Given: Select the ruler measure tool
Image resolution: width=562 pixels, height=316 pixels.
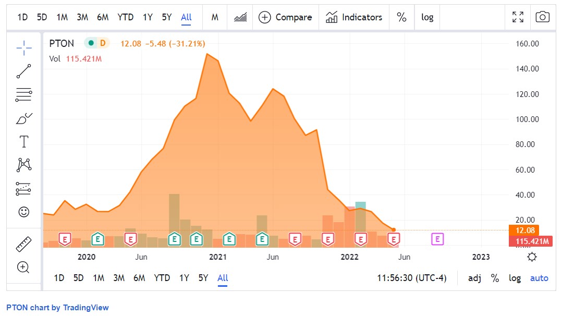Looking at the screenshot, I should pos(23,244).
